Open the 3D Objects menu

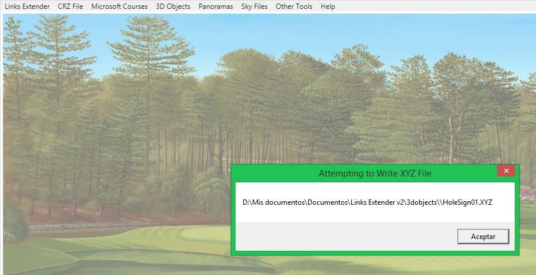(x=173, y=6)
